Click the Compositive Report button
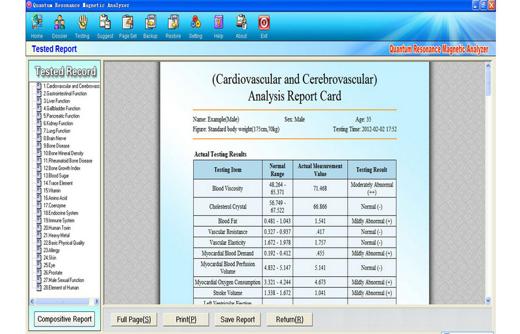Viewport: 520px width, 334px height. coord(64,319)
